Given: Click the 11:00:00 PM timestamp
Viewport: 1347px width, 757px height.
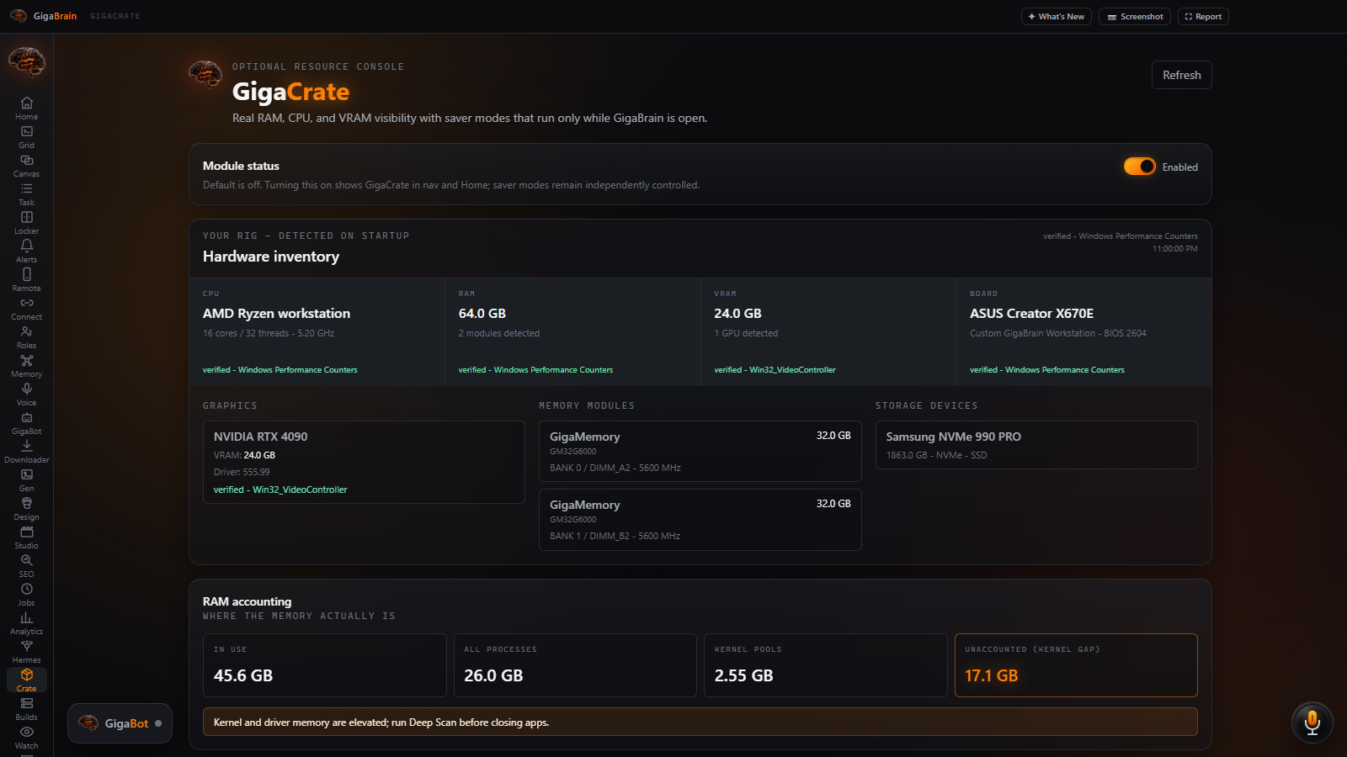Looking at the screenshot, I should point(1174,249).
